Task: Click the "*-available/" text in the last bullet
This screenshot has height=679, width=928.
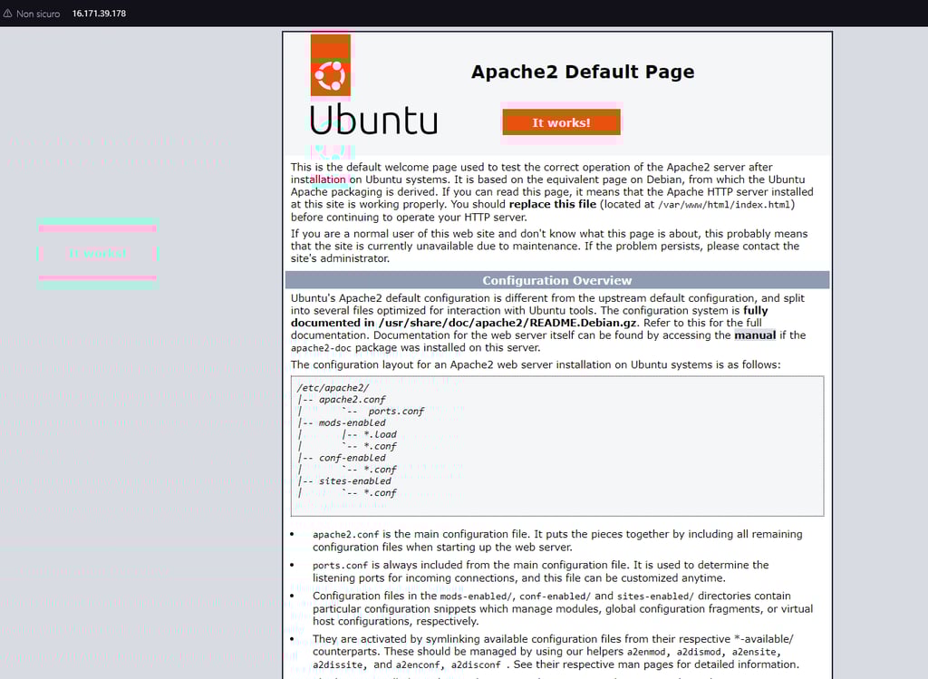Action: 763,639
